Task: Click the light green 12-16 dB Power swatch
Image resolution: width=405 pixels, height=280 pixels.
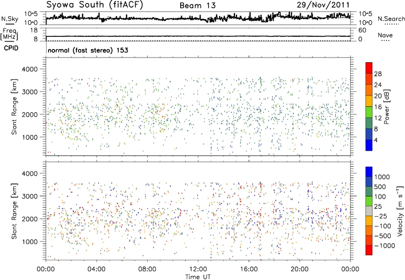Action: pyautogui.click(x=369, y=112)
